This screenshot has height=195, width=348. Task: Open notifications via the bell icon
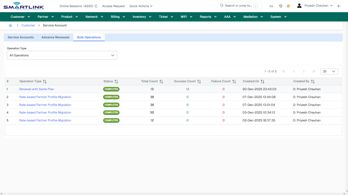288,6
